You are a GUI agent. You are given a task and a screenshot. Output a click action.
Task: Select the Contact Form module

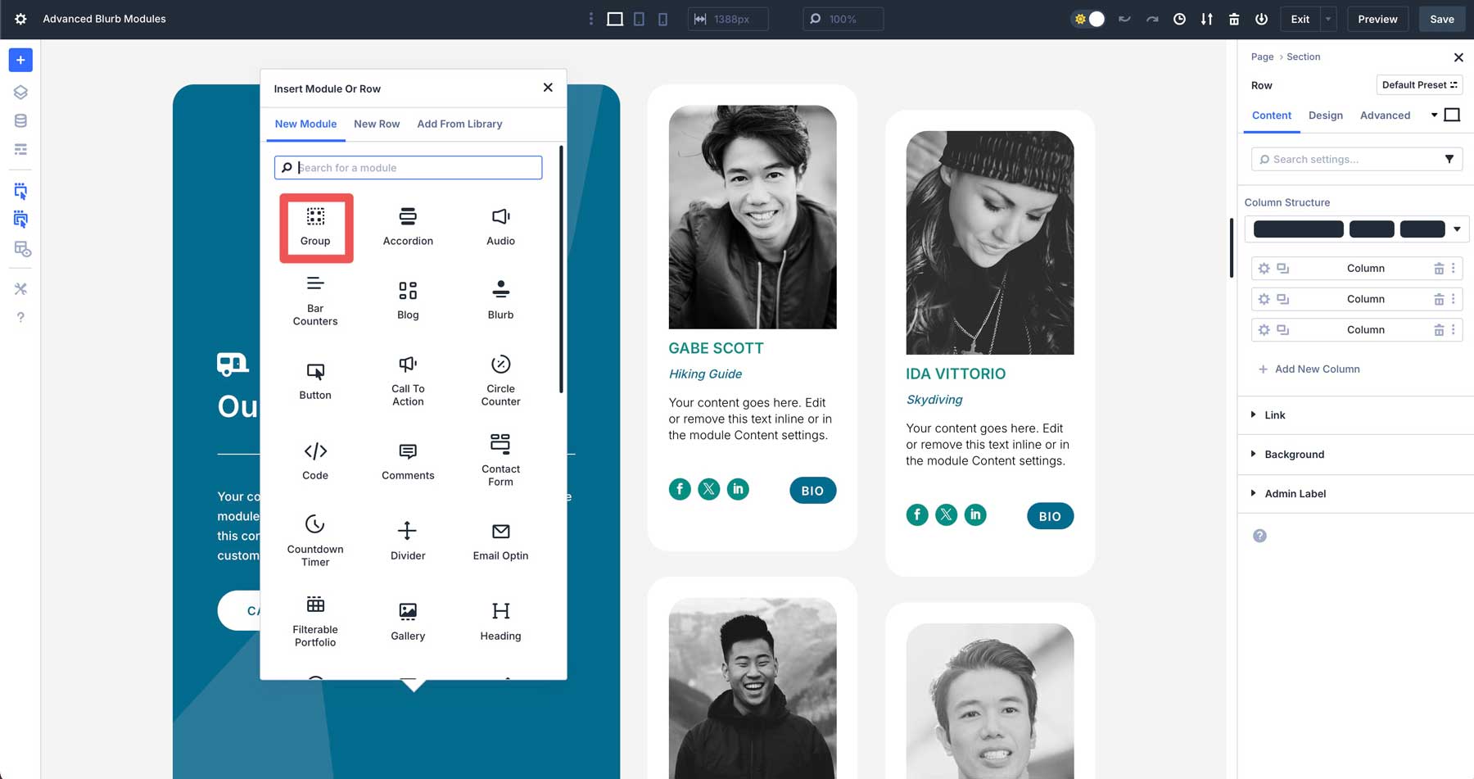click(500, 459)
